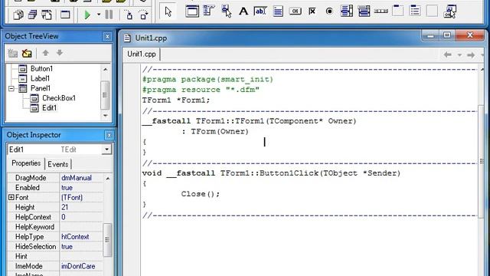Click the Close(); line in code editor

tap(201, 194)
